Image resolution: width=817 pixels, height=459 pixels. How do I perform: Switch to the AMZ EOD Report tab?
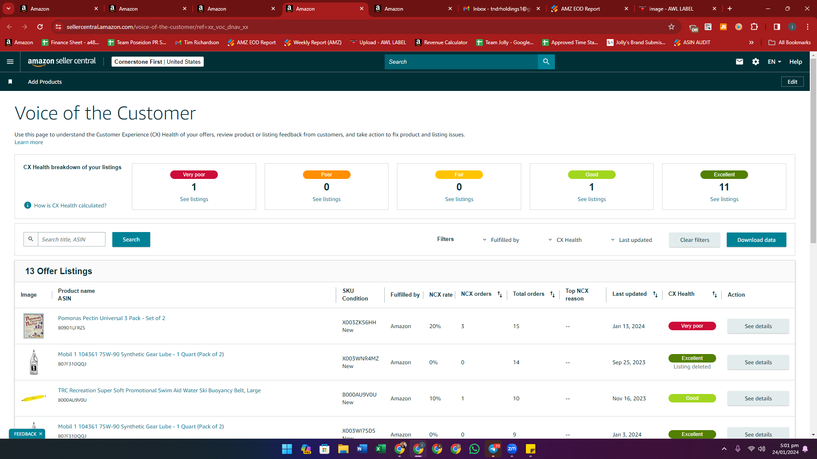[x=589, y=8]
